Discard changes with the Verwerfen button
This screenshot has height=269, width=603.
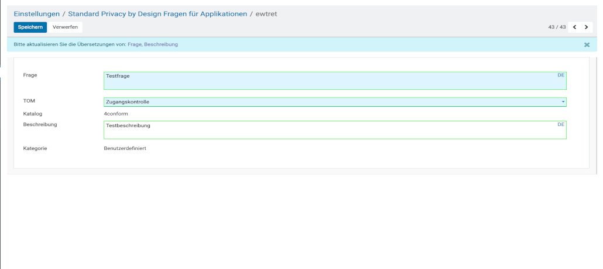click(x=65, y=27)
